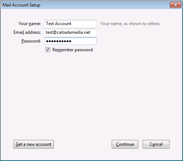Focus the Password field with dots

tap(70, 41)
